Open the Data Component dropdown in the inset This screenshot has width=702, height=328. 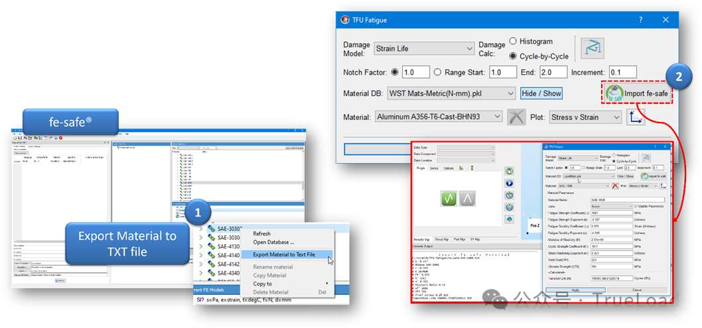[x=466, y=154]
